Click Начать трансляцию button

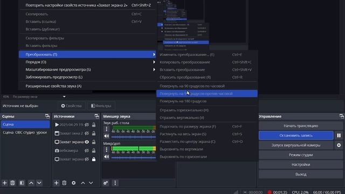(301, 126)
